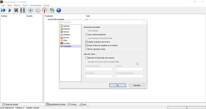Abort backup with the X icon
The height and width of the screenshot is (109, 206).
16,10
